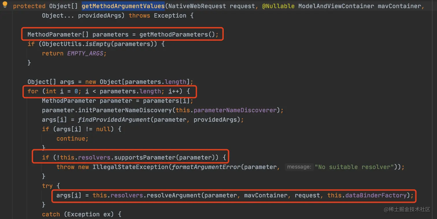Click the catch keyword

pos(51,214)
